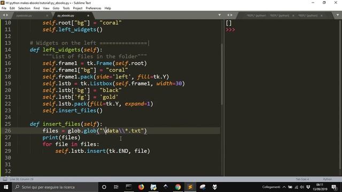Open Task View on taskbar
Viewport: 342px width, 192px height.
[x=116, y=187]
